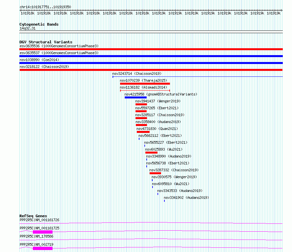Select the esv3635537 structural variant label
The width and height of the screenshot is (292, 252).
tap(59, 53)
